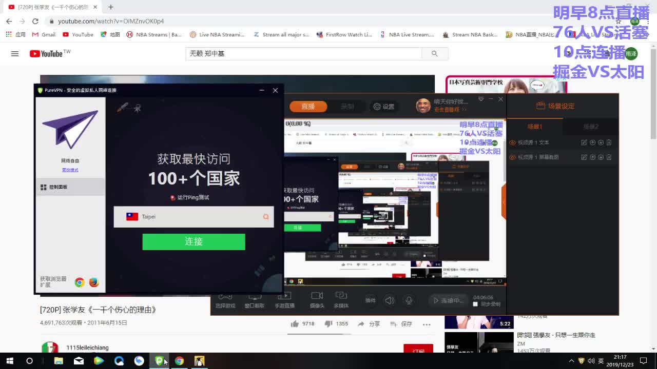
Task: Click the 摄像头 camera source icon
Action: [317, 299]
